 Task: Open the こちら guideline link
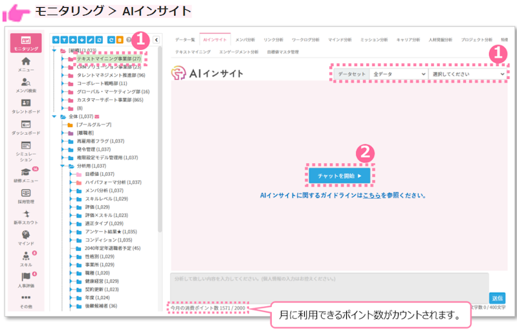371,195
